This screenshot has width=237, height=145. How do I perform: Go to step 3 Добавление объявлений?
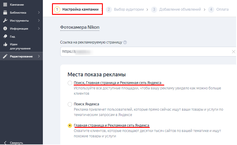(x=176, y=9)
